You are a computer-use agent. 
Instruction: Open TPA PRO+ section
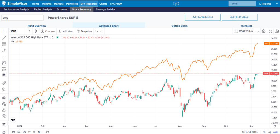(x=116, y=4)
